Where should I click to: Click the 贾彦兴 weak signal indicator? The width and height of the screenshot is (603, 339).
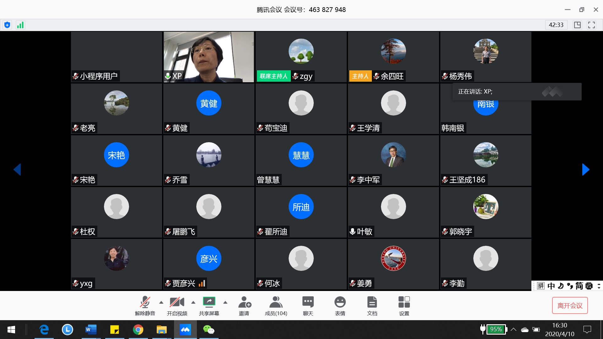tap(202, 283)
